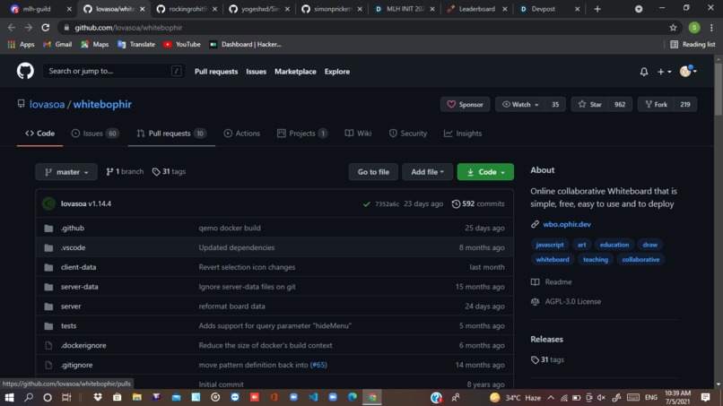View the 1 branch link
The image size is (723, 406).
[x=125, y=171]
